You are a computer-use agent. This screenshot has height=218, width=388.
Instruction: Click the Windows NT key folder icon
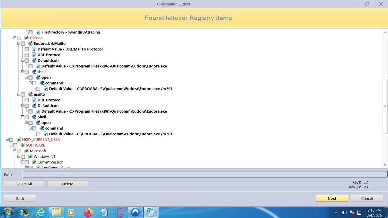tap(30, 157)
